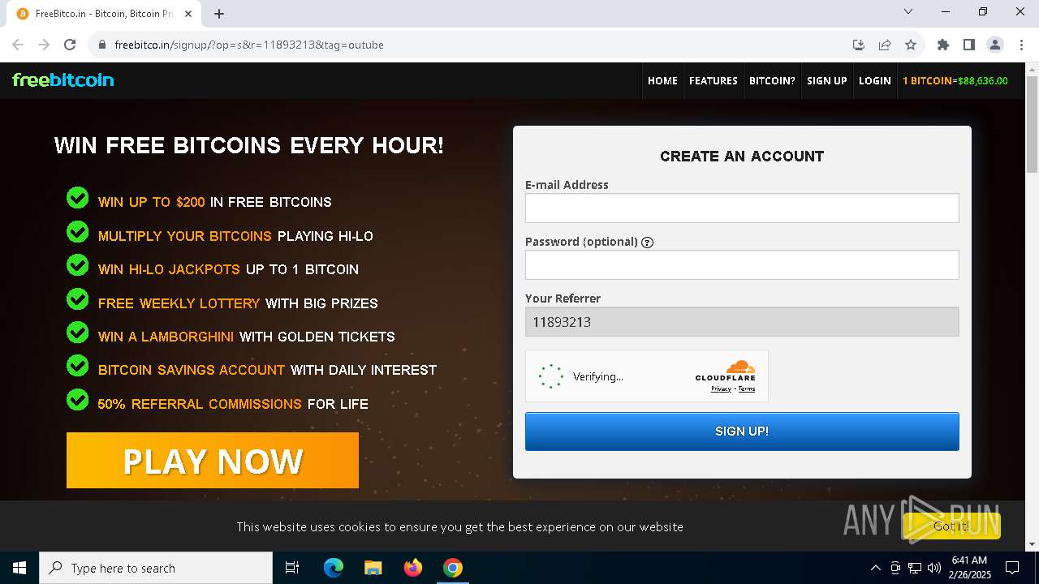
Task: Click the blue SIGN UP! button
Action: point(742,432)
